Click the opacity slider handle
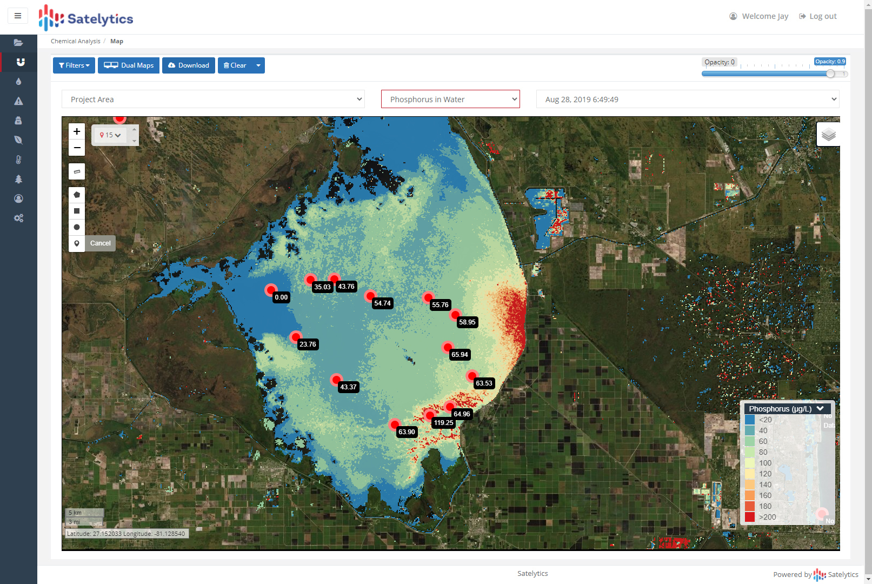Screen dimensions: 872x584 (x=830, y=74)
